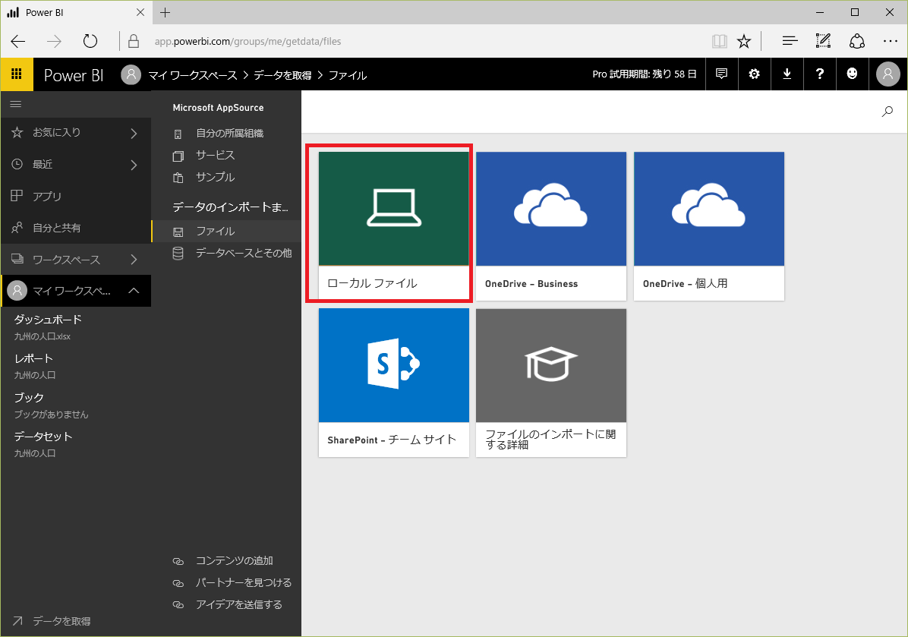Click the Power BI logo text
908x637 pixels.
click(x=74, y=75)
